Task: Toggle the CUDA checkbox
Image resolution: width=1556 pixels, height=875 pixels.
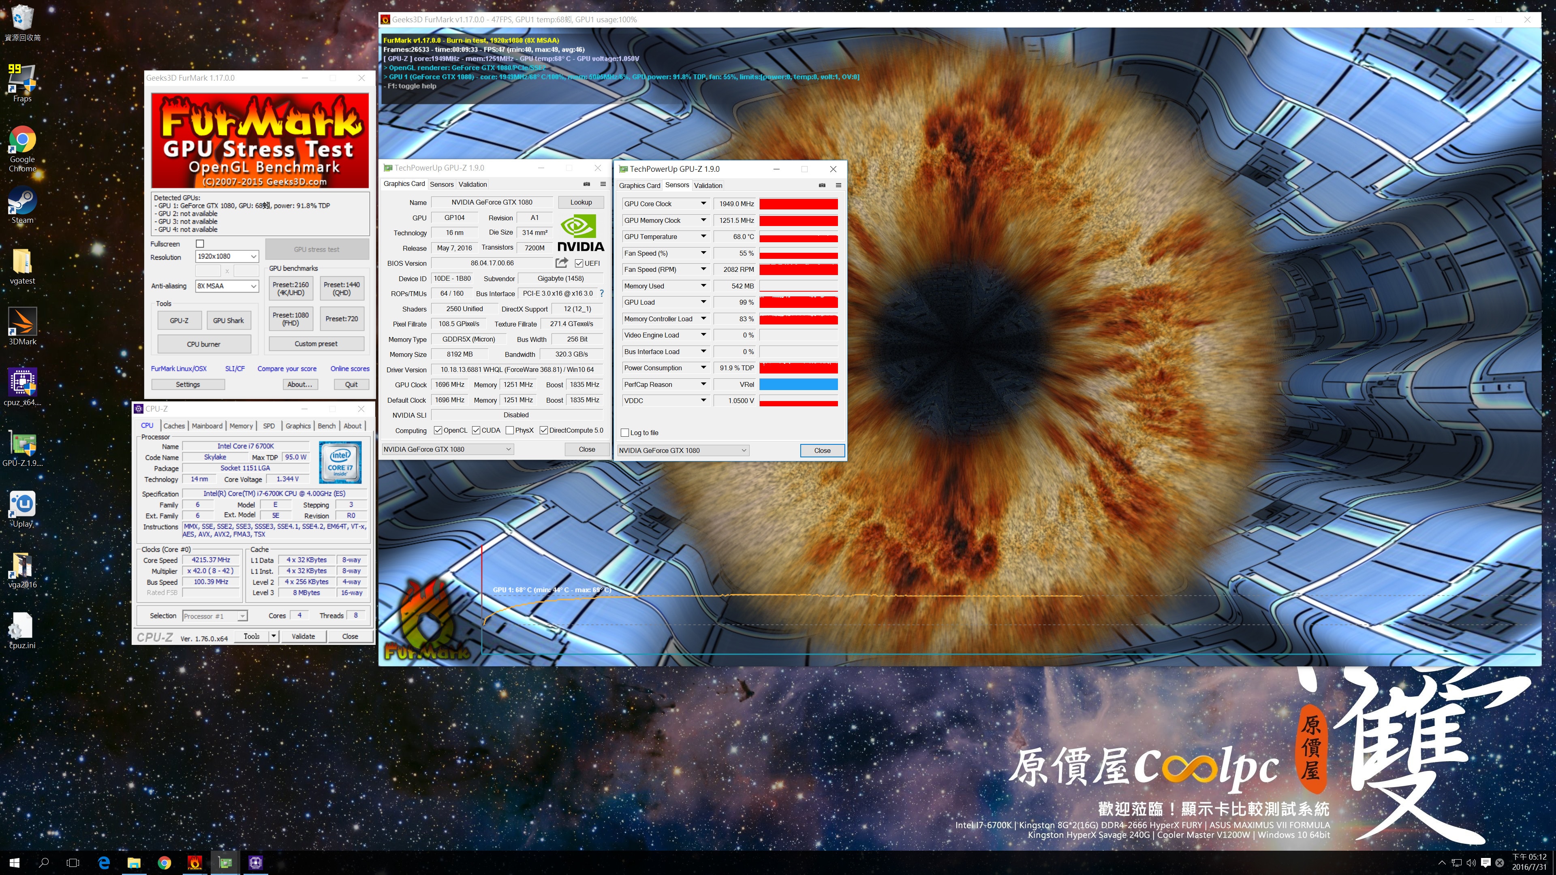Action: pos(476,431)
